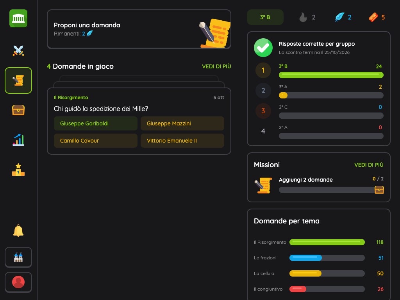
Task: Click the Il Risorgimento topic label on question
Action: [x=71, y=97]
